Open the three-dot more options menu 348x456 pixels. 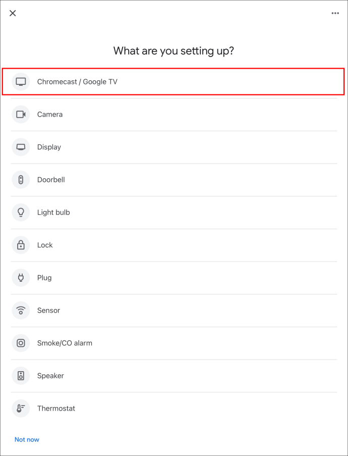335,13
